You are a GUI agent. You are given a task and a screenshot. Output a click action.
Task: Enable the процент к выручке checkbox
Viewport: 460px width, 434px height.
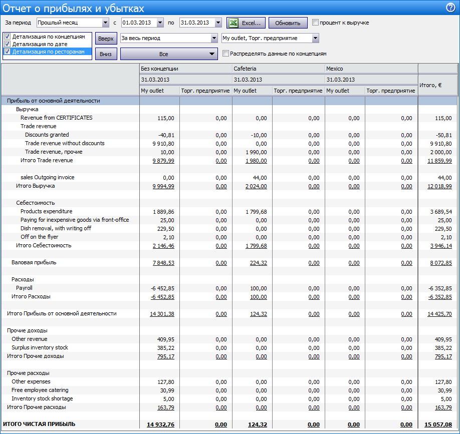[x=315, y=23]
